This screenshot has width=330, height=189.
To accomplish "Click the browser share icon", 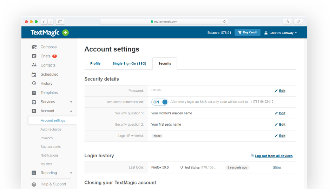I will [x=287, y=21].
